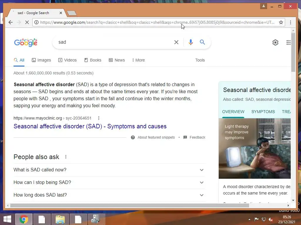Click the URL in the address bar
The image size is (301, 225).
158,22
